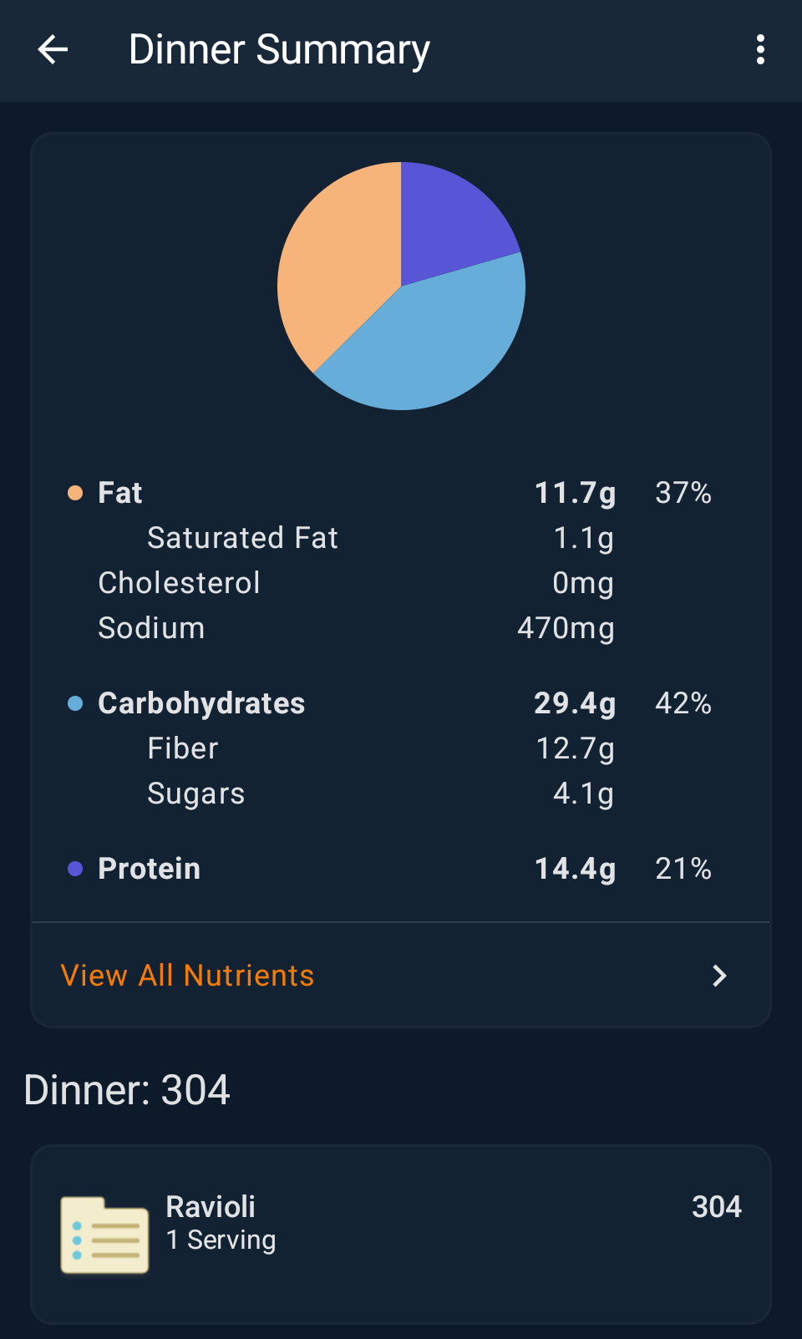This screenshot has height=1339, width=802.
Task: Tap the Dinner: 304 heading
Action: click(x=127, y=1090)
